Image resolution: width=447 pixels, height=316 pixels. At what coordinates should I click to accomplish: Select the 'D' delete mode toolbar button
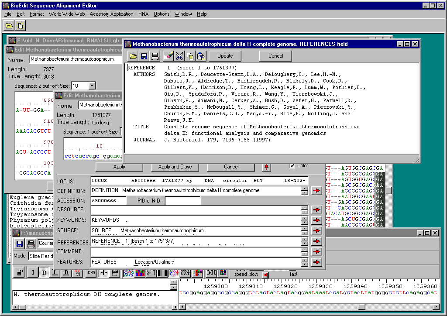(44, 273)
